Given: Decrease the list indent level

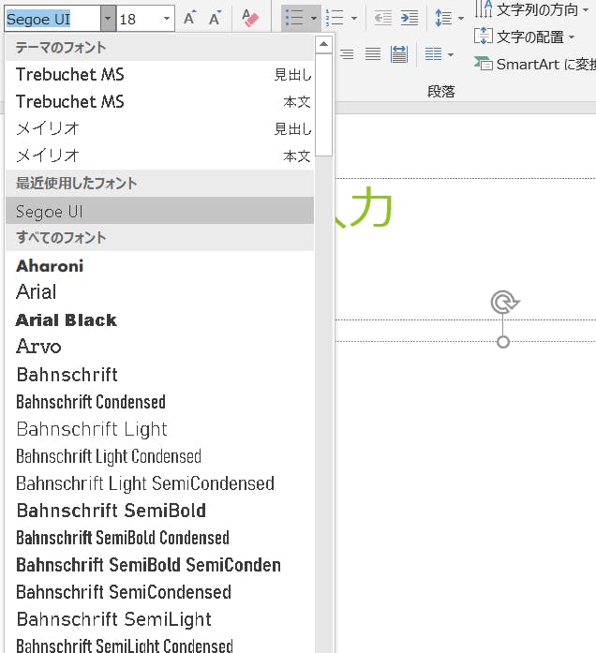Looking at the screenshot, I should 383,19.
